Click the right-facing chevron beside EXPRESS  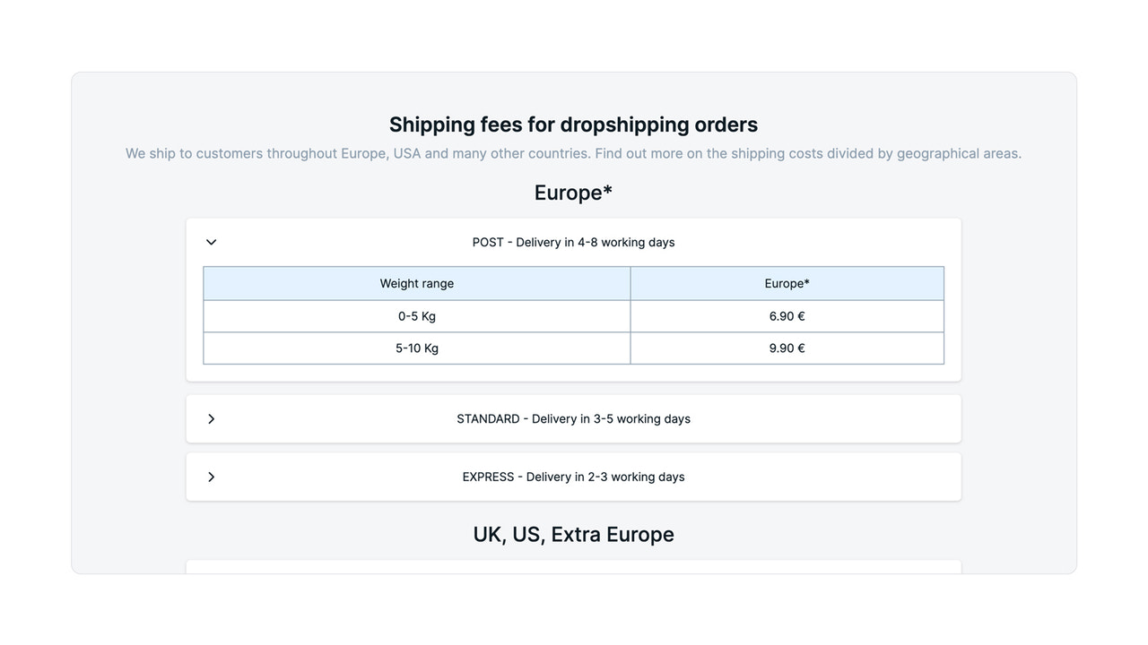(211, 477)
